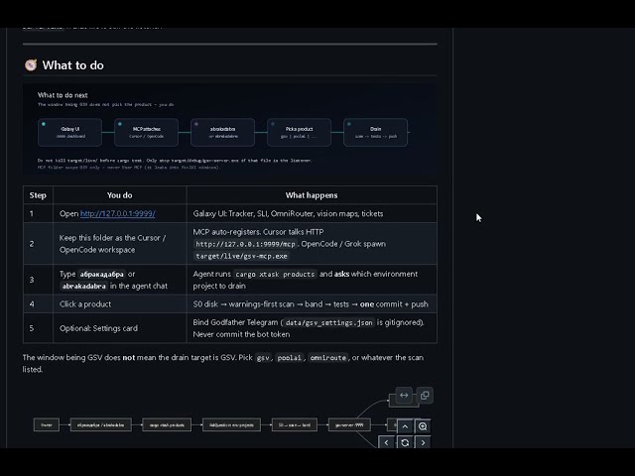Click the "What to do" heading
This screenshot has height=476, width=635.
coord(72,65)
